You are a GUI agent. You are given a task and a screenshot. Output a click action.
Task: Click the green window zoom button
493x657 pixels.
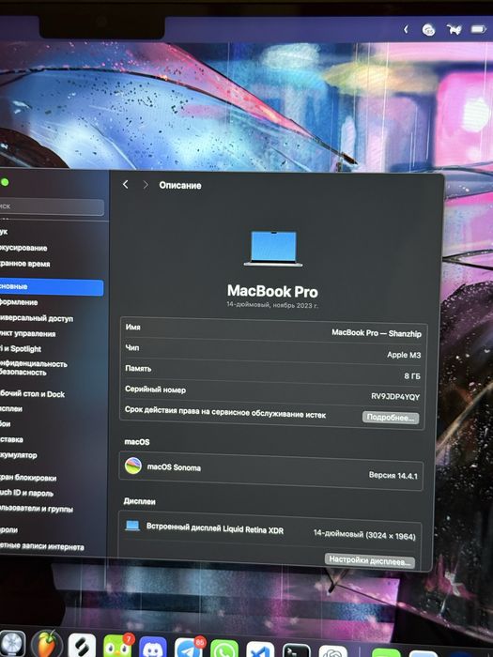[5, 182]
